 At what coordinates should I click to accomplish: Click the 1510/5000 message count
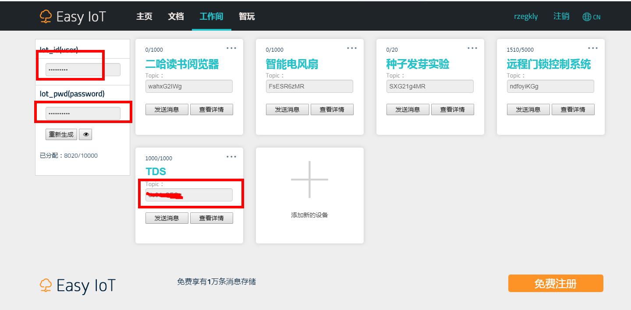pyautogui.click(x=520, y=50)
